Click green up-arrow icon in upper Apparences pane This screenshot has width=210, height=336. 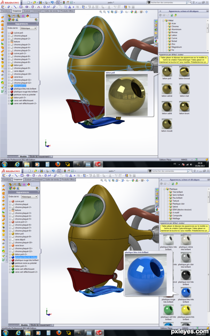tap(176, 15)
